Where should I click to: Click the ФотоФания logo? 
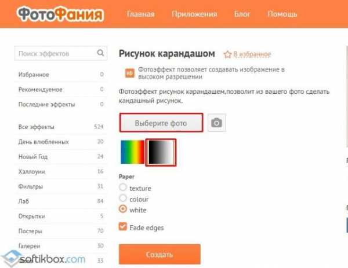coord(60,14)
